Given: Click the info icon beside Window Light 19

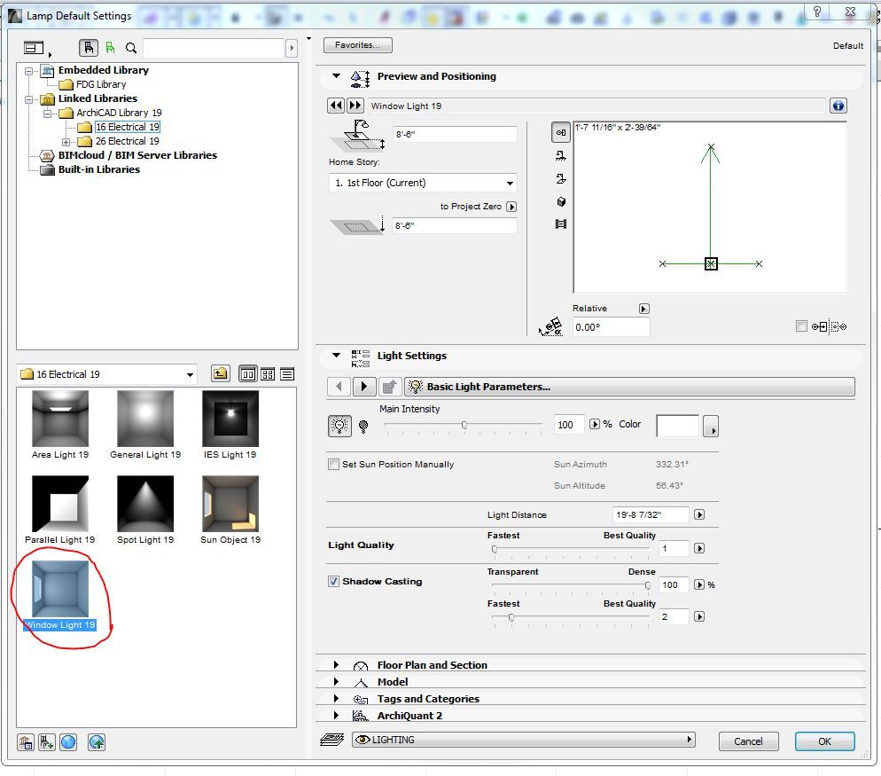Looking at the screenshot, I should (x=838, y=106).
